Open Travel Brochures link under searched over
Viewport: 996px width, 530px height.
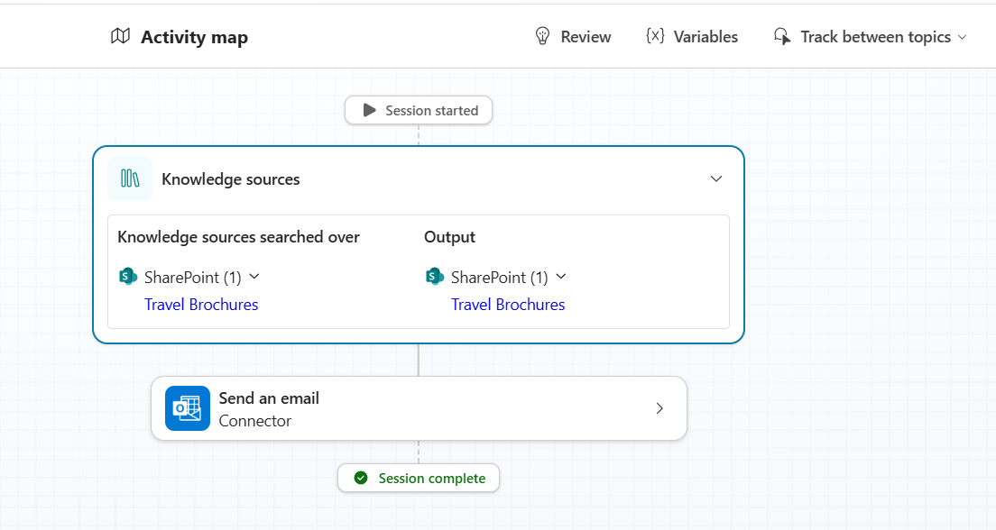point(201,305)
